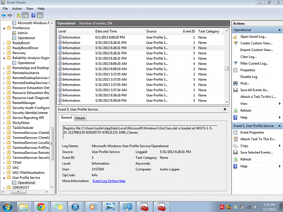Click the console tree horizontal scrollbar thumb
The height and width of the screenshot is (212, 283).
click(19, 192)
